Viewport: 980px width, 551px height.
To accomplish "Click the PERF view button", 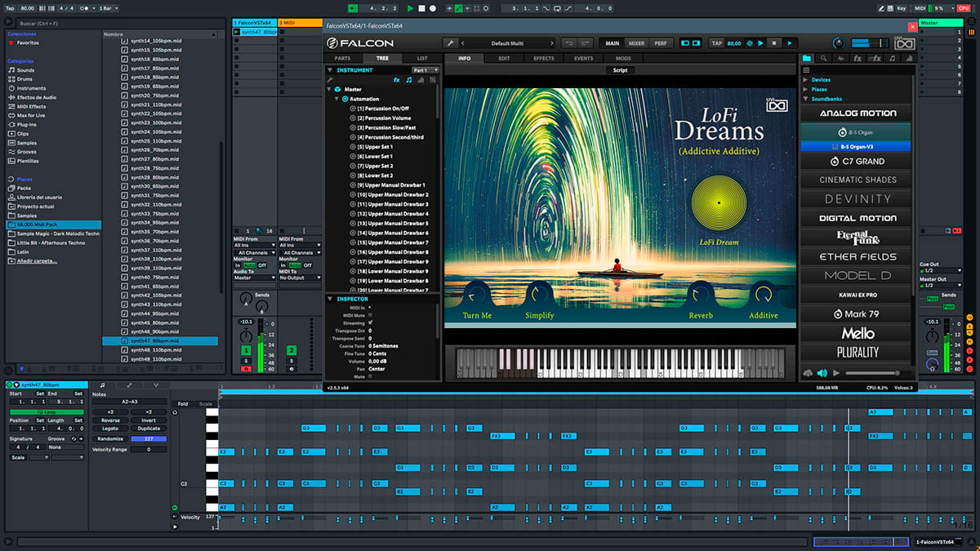I will coord(660,43).
